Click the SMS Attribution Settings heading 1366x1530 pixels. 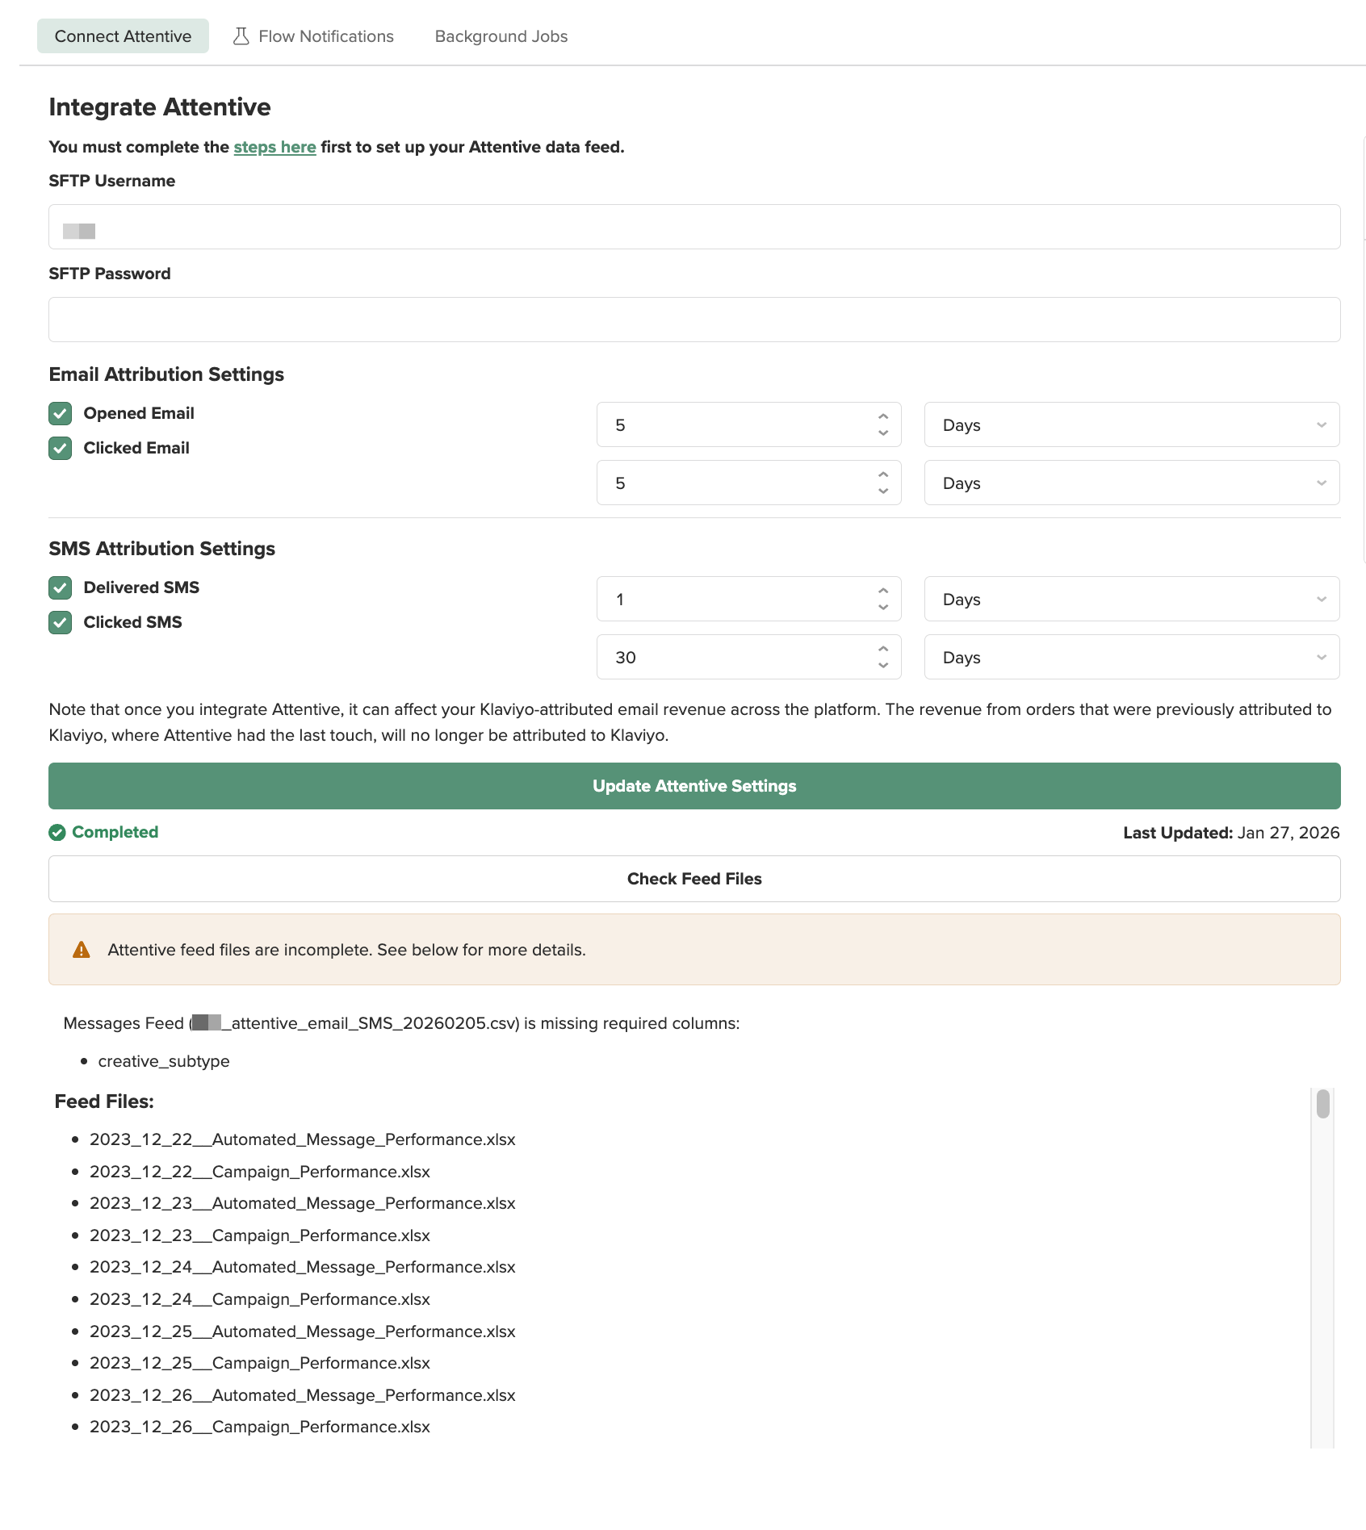coord(162,549)
